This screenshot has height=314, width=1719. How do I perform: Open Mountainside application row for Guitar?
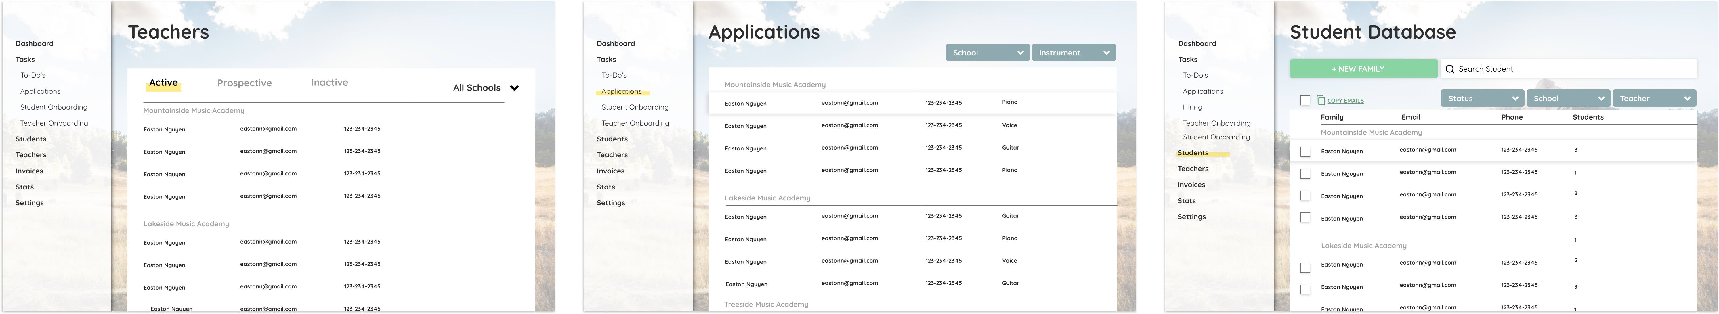(912, 148)
